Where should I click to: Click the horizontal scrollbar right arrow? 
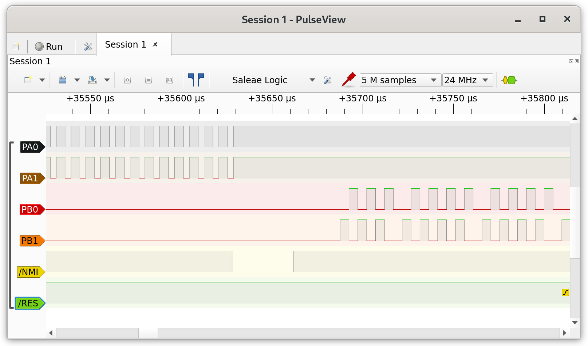point(564,333)
